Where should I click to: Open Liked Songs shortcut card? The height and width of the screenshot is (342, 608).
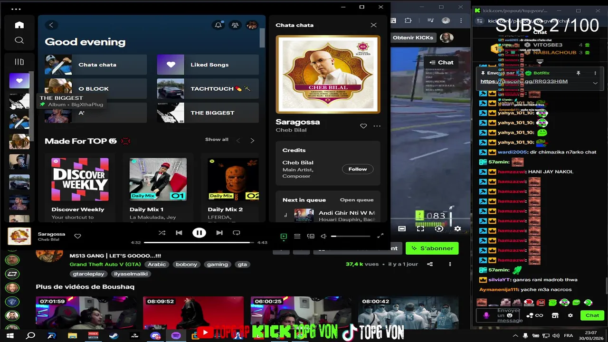[208, 65]
